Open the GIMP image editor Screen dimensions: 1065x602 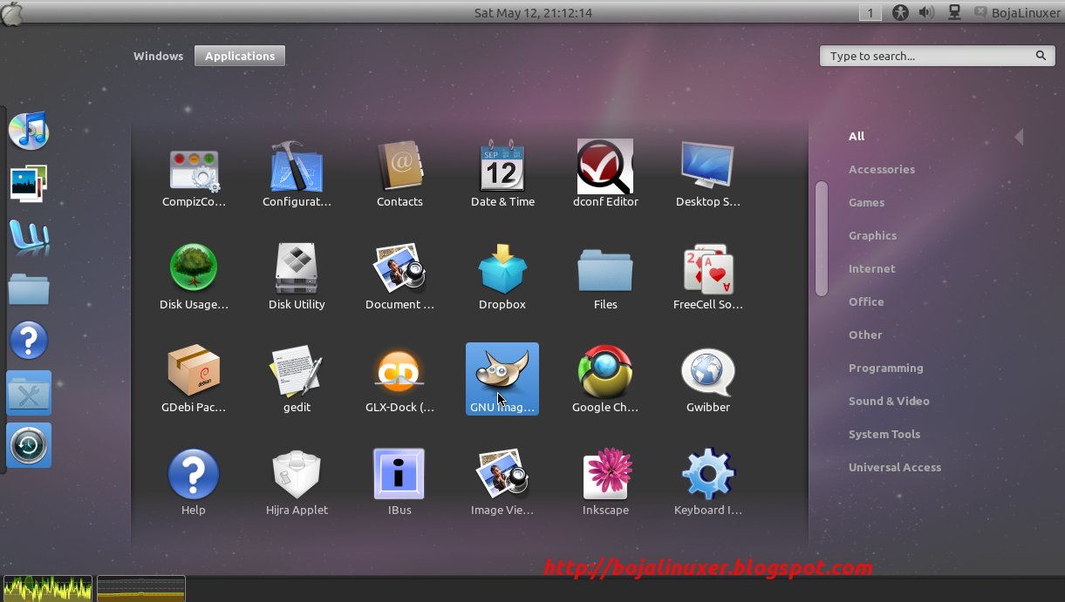pos(502,378)
